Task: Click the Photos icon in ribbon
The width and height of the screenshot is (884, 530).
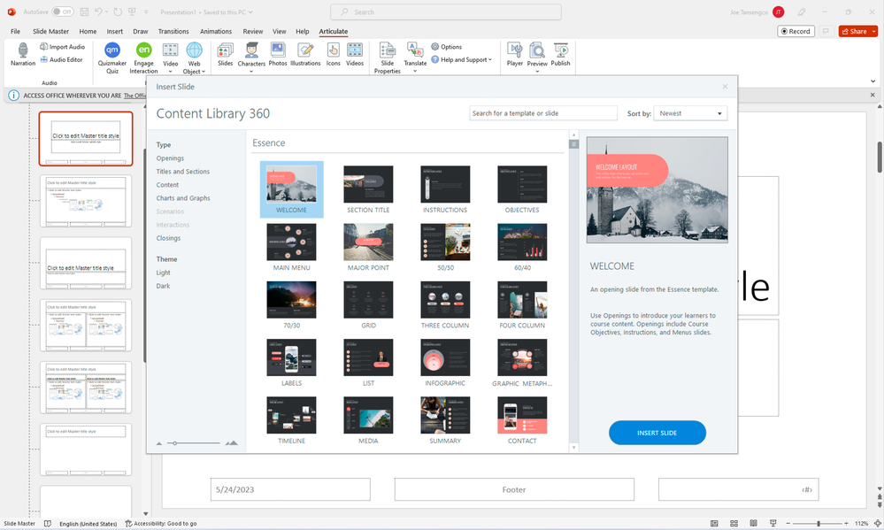Action: [x=278, y=51]
